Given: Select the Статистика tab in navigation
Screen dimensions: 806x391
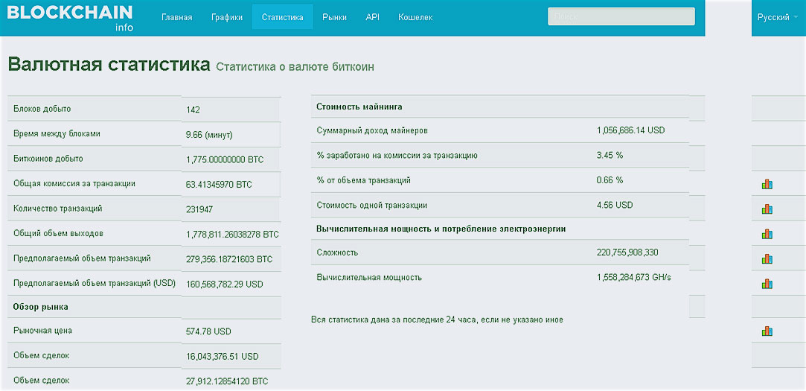Looking at the screenshot, I should coord(282,17).
